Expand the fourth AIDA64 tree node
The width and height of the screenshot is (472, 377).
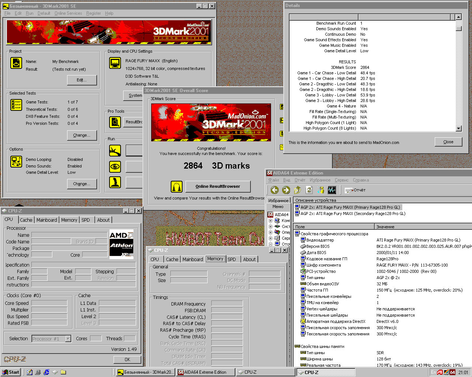coord(270,238)
